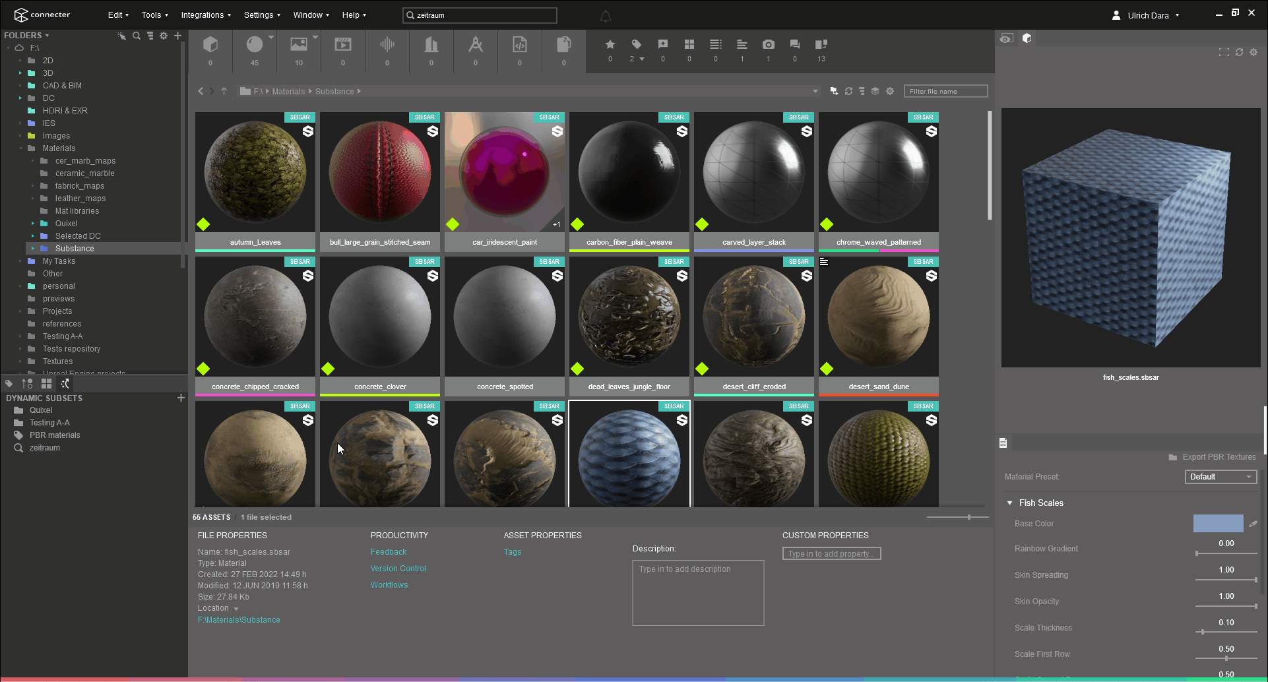Viewport: 1268px width, 682px height.
Task: Switch to 3D cube preview mode
Action: point(1027,38)
